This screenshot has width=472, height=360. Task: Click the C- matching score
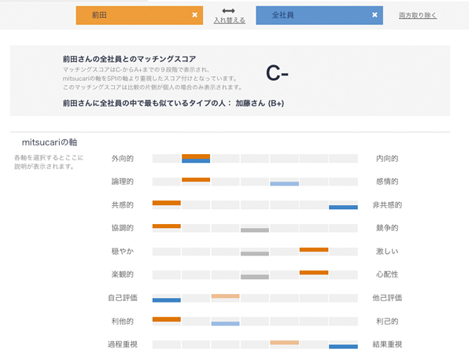278,73
